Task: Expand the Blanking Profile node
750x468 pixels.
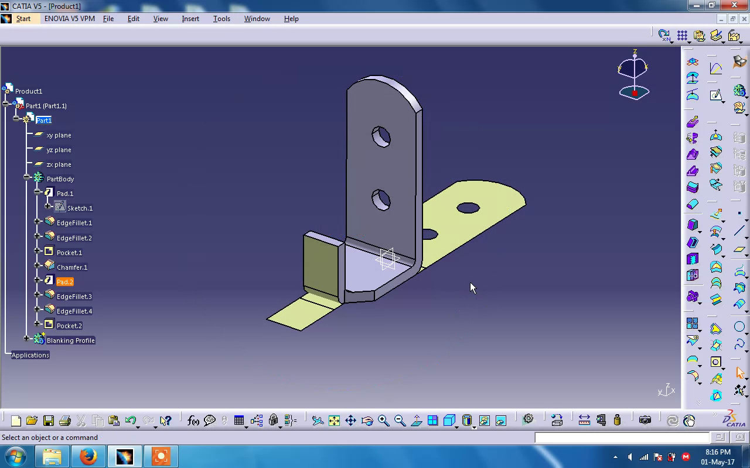Action: click(x=26, y=338)
